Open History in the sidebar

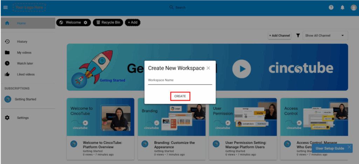click(22, 42)
